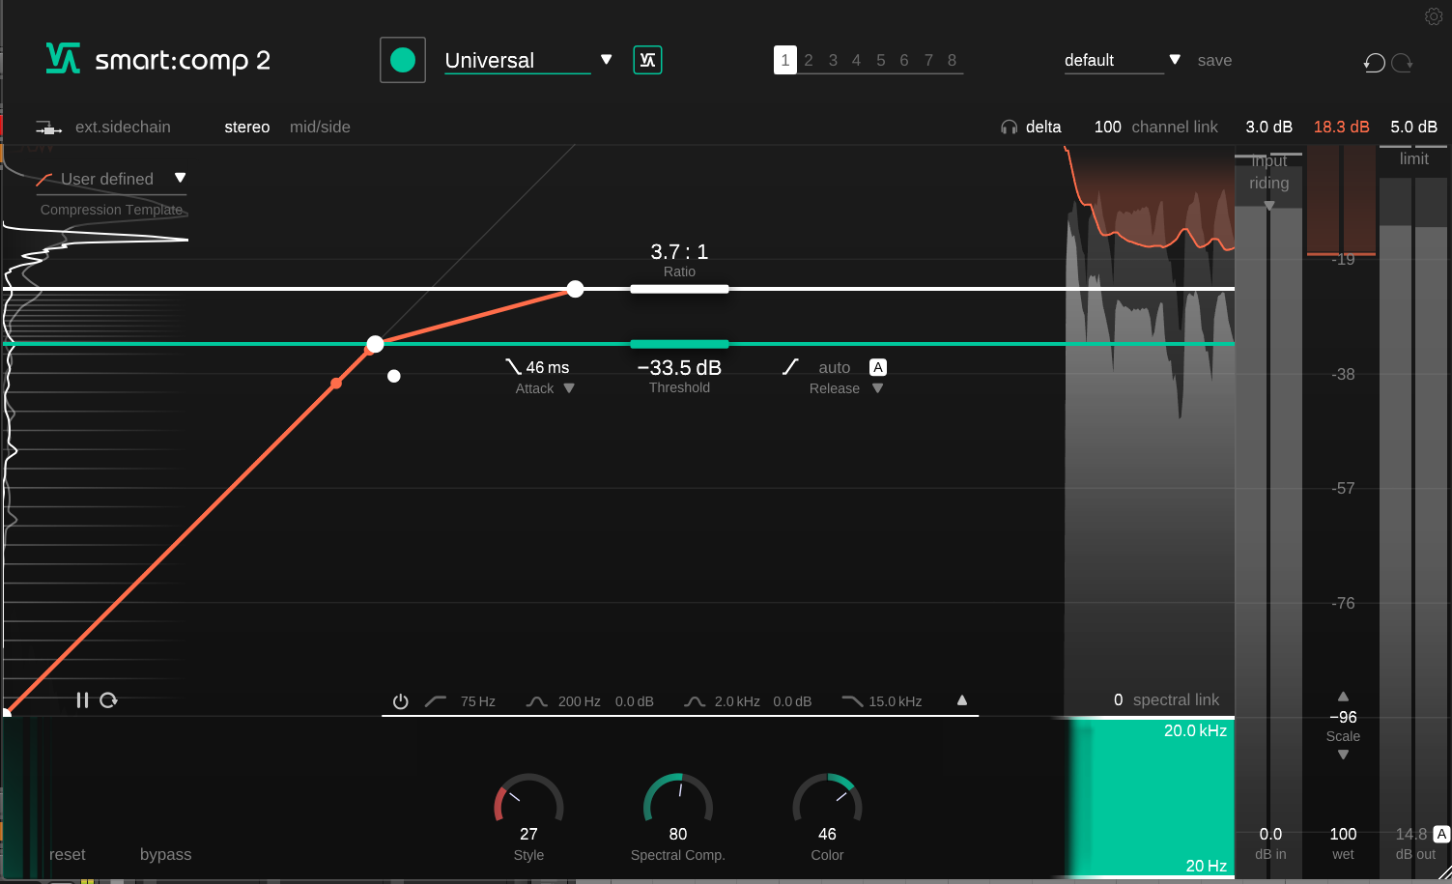The height and width of the screenshot is (884, 1452).
Task: Toggle auto gain A badge near dB out
Action: pos(1441,834)
